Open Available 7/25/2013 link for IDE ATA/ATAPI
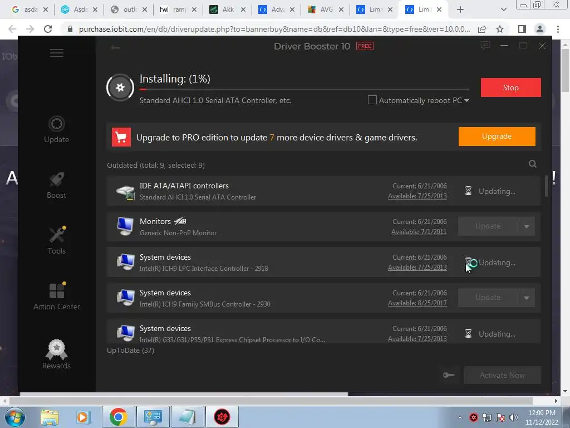570x428 pixels. pyautogui.click(x=417, y=196)
